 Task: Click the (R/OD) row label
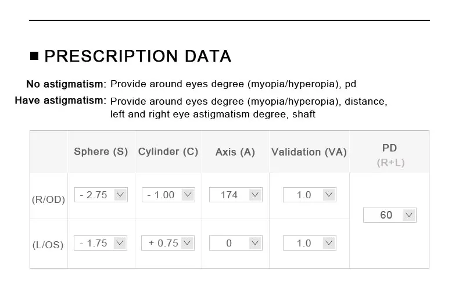(x=48, y=199)
